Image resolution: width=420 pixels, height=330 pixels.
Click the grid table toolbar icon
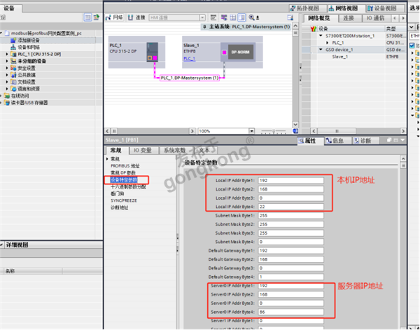(x=233, y=18)
